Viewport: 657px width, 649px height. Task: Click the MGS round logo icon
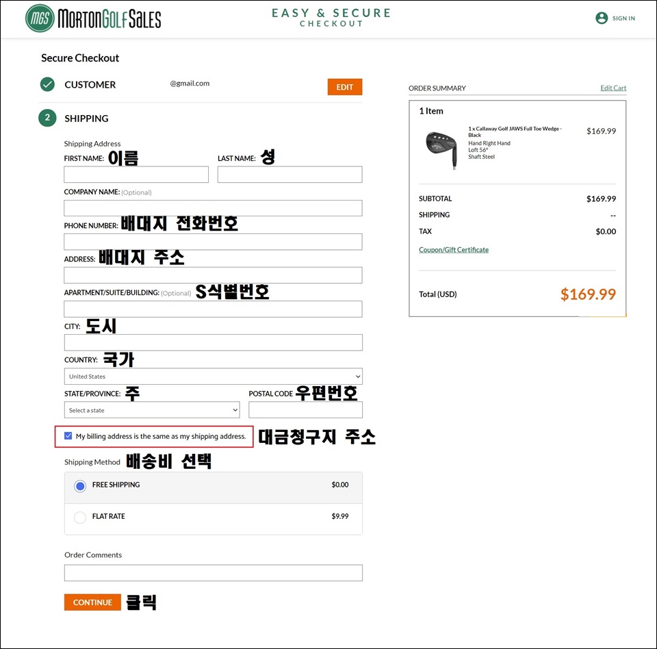pos(40,18)
